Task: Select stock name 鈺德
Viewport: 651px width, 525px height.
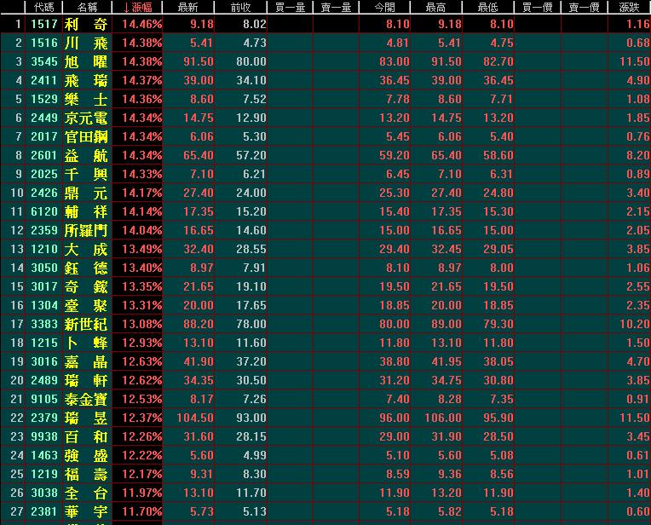Action: click(x=86, y=268)
